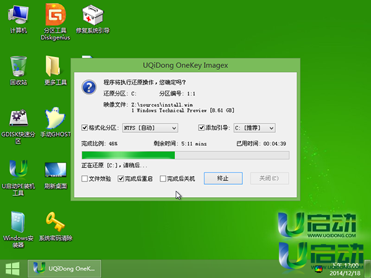Screen dimensions: 371x278
Task: Click the 剩余时间: 5:11 mins text
Action: (x=180, y=143)
